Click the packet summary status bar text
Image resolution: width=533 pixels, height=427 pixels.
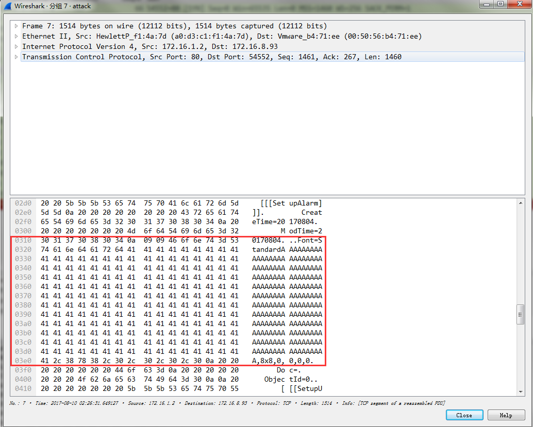tap(227, 403)
